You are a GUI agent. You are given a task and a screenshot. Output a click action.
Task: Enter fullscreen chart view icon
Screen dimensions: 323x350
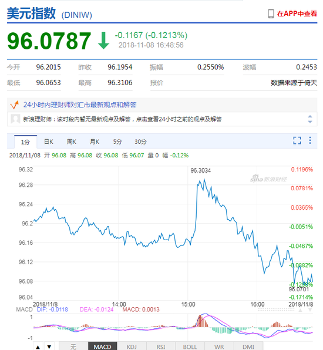(x=297, y=140)
